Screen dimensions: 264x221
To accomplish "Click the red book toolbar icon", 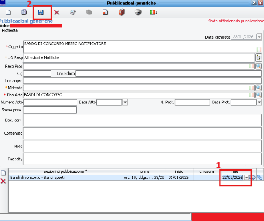I will 121,12.
